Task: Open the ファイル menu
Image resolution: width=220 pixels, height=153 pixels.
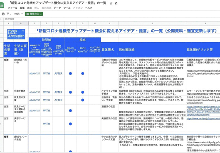Action: tap(12, 8)
